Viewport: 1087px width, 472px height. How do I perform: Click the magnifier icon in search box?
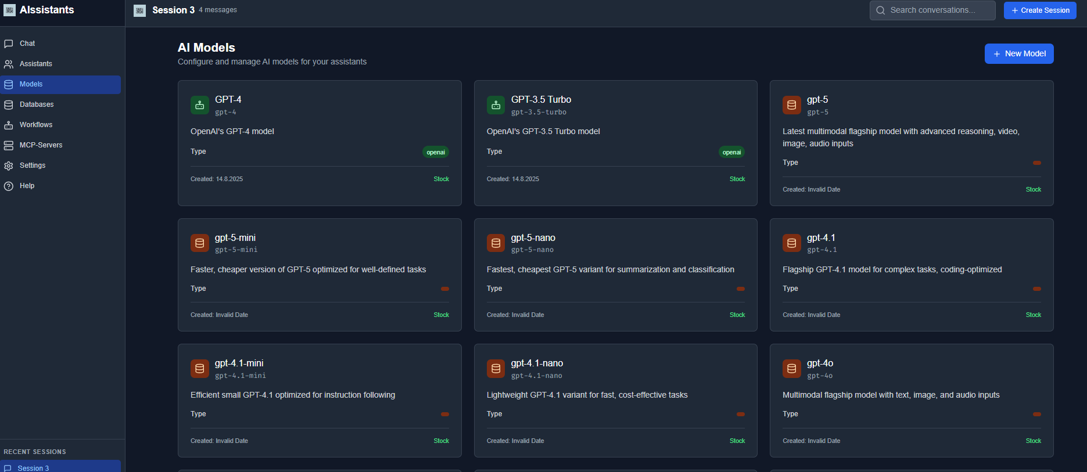(881, 10)
